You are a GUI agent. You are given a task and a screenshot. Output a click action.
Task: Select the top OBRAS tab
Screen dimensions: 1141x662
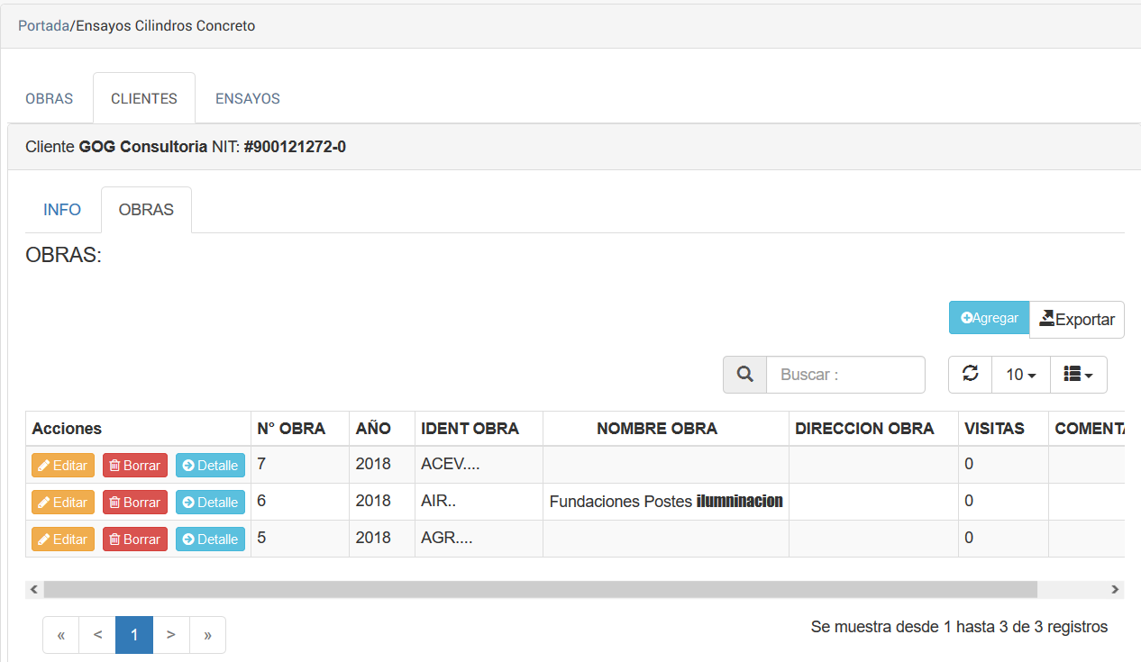[x=50, y=98]
